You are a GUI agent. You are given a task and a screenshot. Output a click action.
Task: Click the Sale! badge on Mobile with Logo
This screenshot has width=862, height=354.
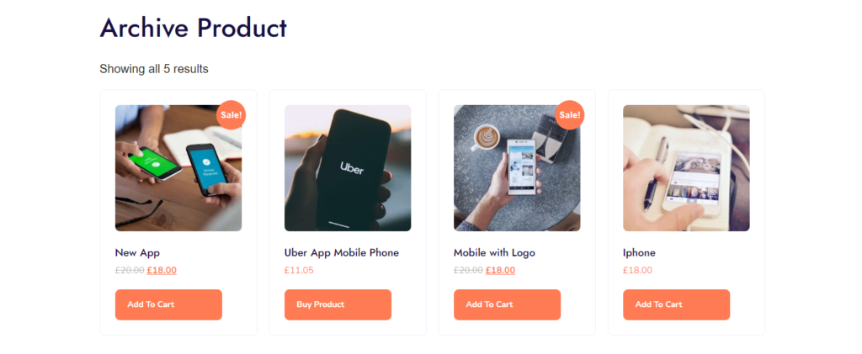pos(569,114)
